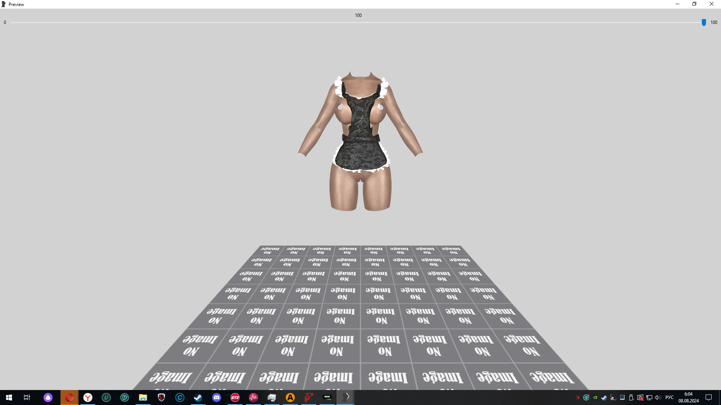This screenshot has width=721, height=405.
Task: Open the Yandex Browser taskbar icon
Action: pos(88,397)
